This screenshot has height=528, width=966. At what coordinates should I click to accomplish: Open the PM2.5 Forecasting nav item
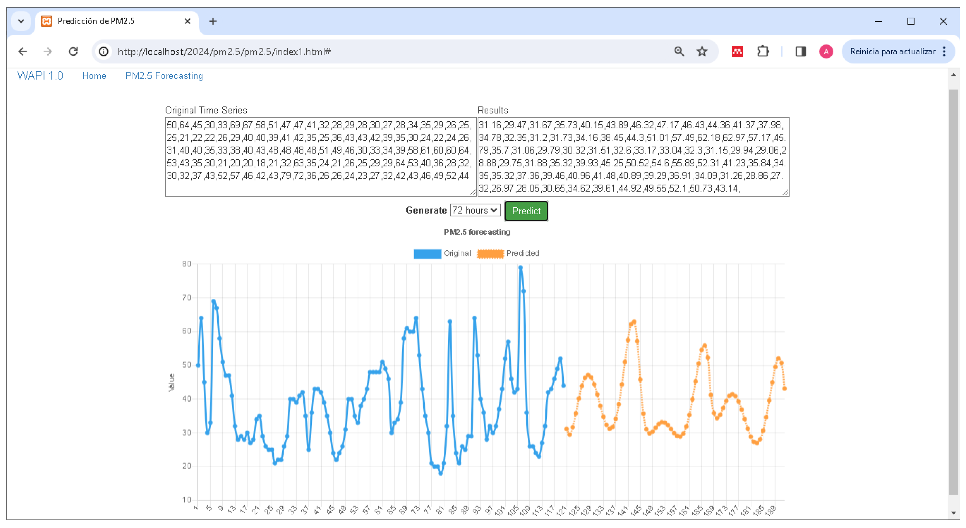(x=164, y=76)
